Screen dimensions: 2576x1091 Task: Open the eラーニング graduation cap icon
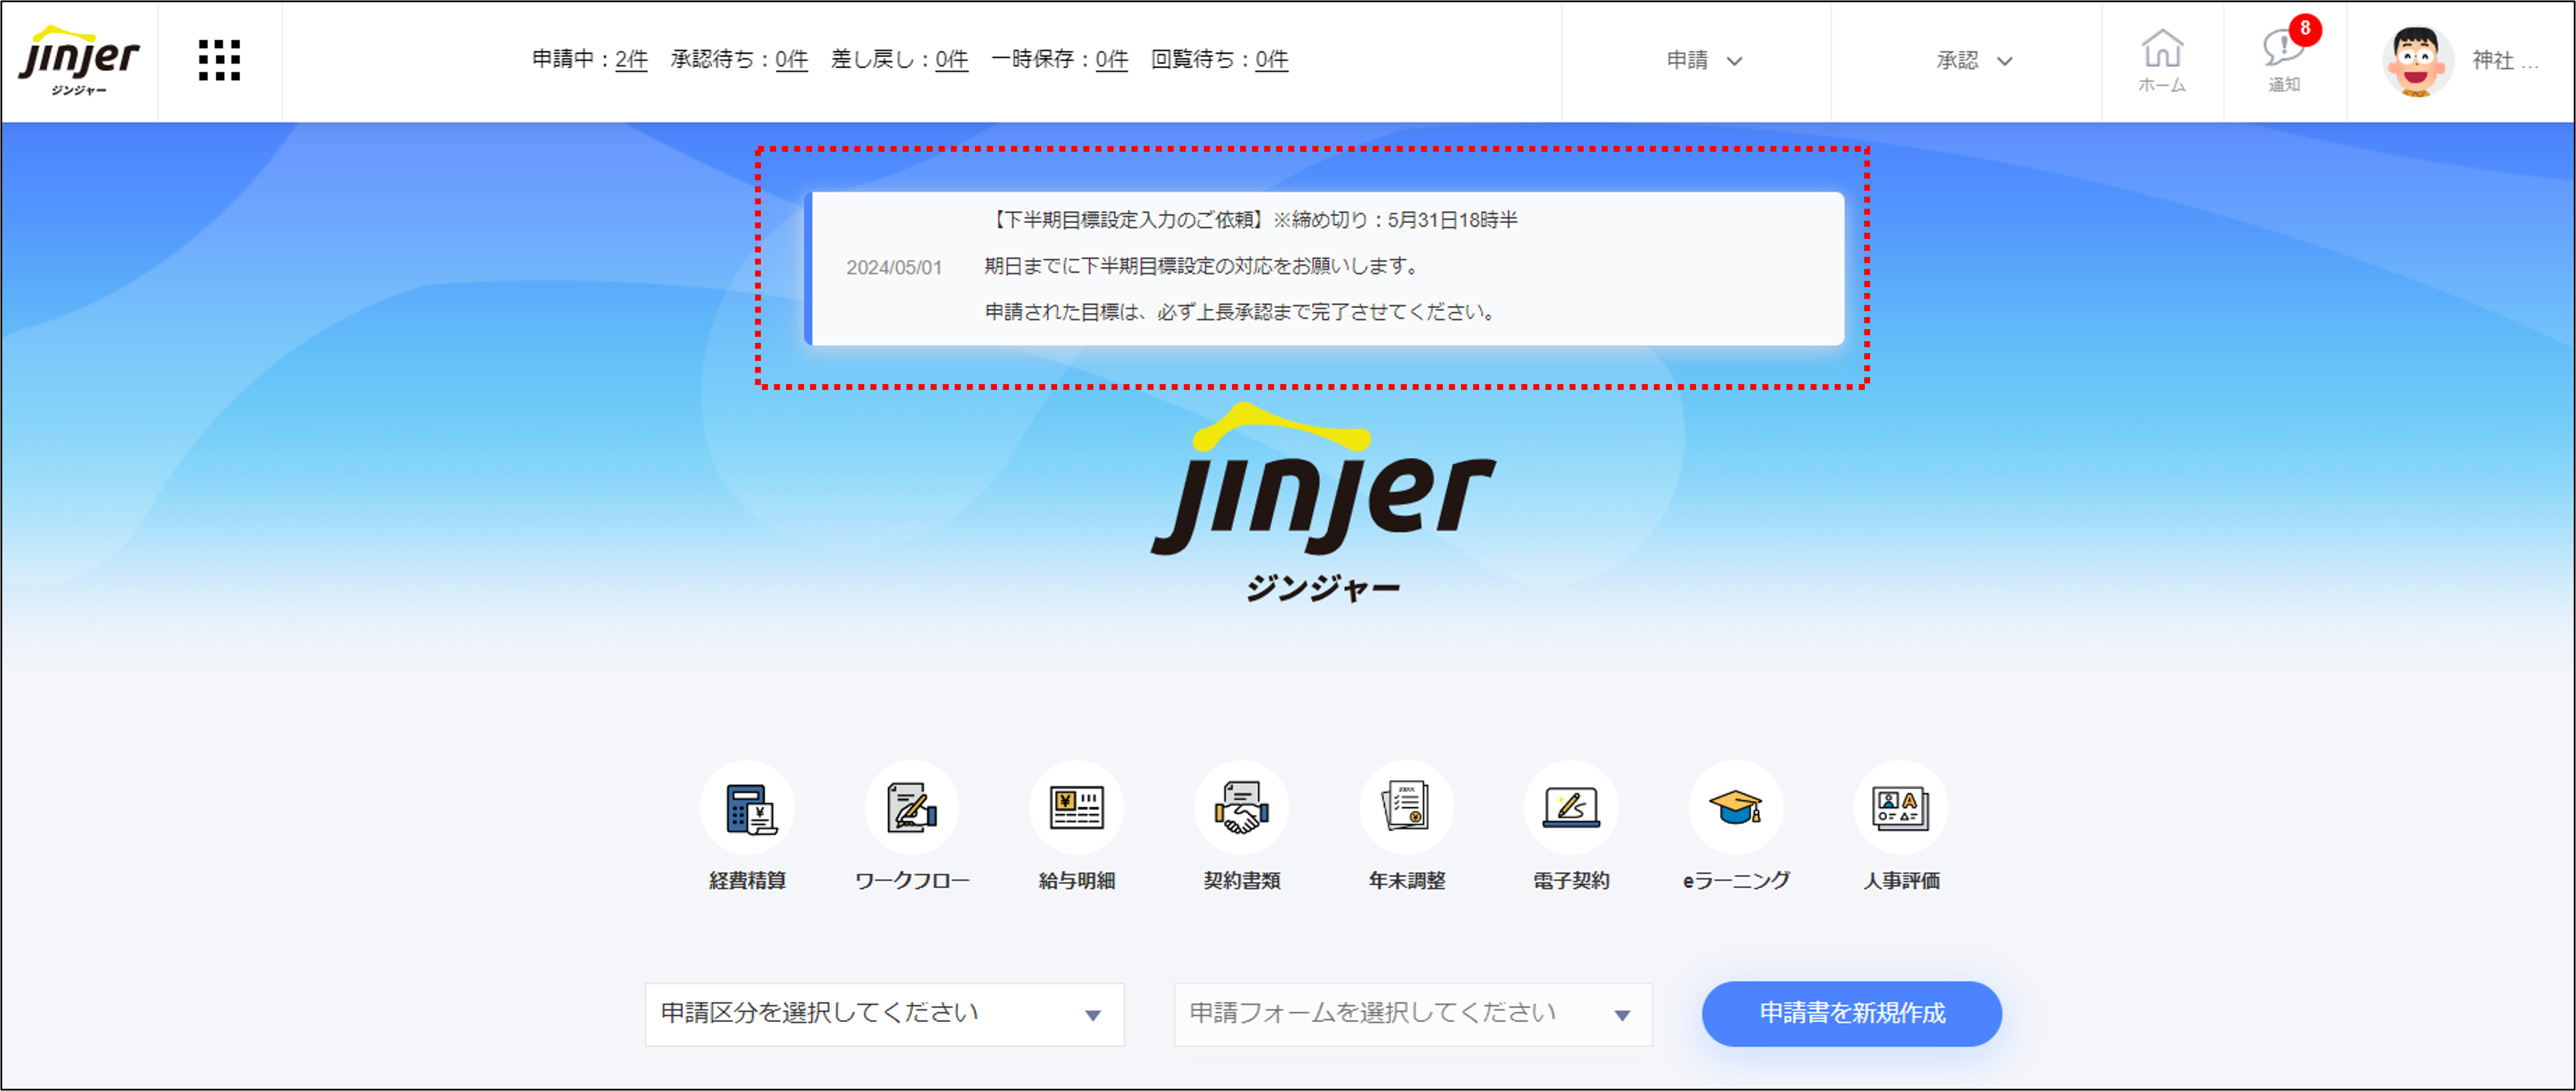tap(1737, 807)
